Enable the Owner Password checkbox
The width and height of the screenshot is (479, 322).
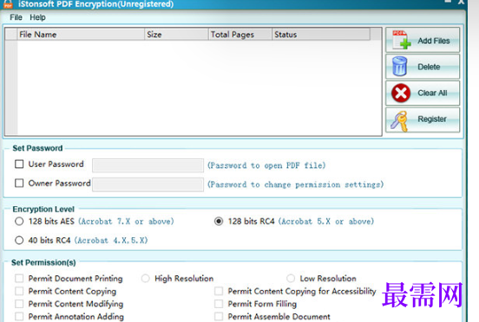click(19, 184)
